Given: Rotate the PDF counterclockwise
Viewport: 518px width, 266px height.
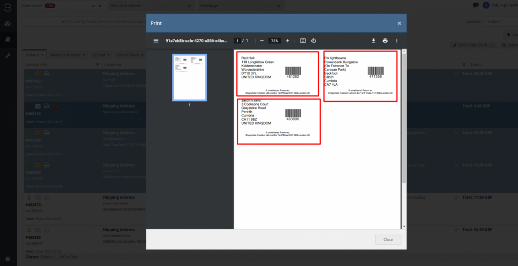Looking at the screenshot, I should click(x=314, y=41).
